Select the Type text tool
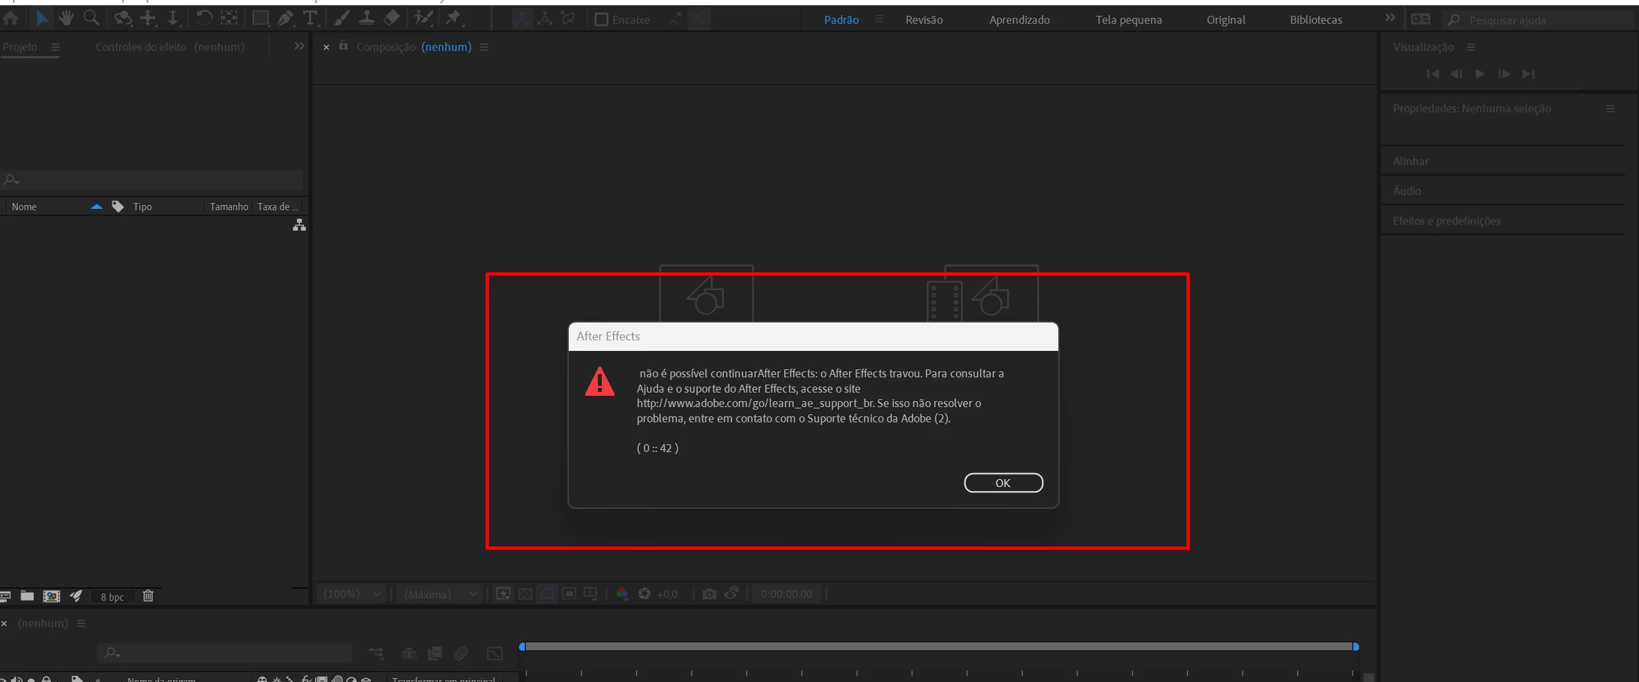The image size is (1639, 682). (x=310, y=19)
